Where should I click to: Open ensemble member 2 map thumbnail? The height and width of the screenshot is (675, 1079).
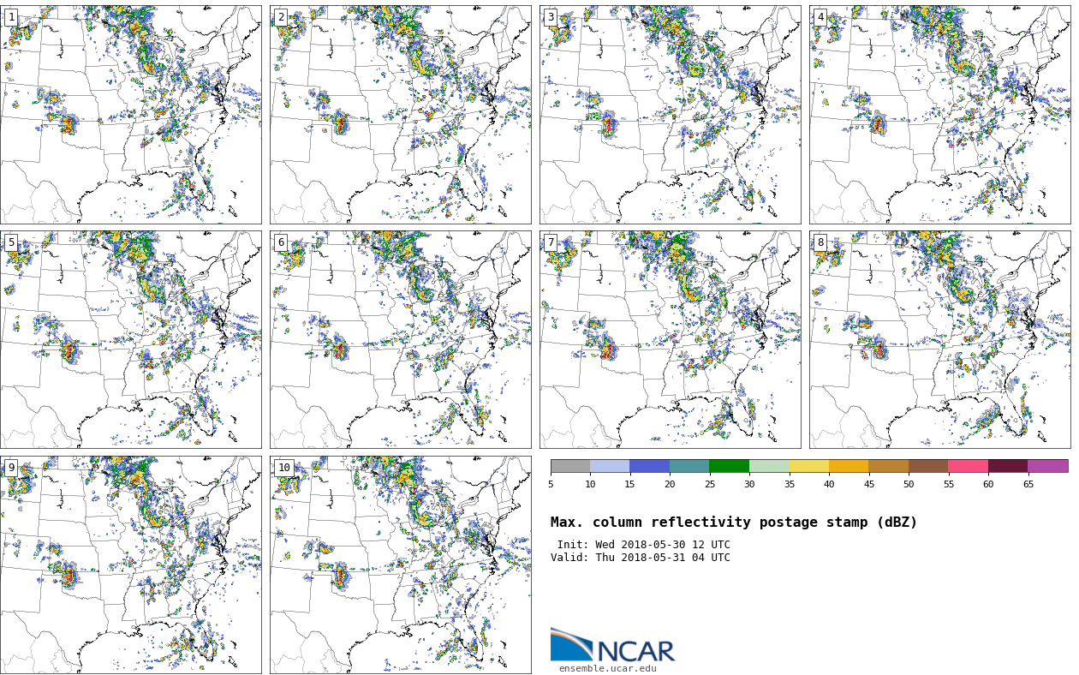pos(400,115)
